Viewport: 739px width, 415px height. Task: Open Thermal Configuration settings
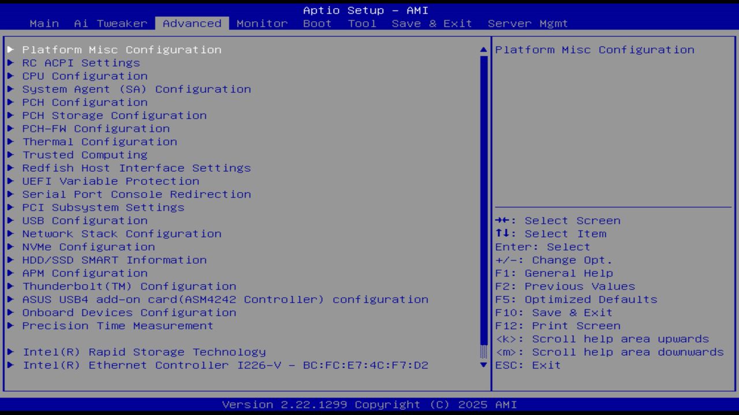pos(99,141)
